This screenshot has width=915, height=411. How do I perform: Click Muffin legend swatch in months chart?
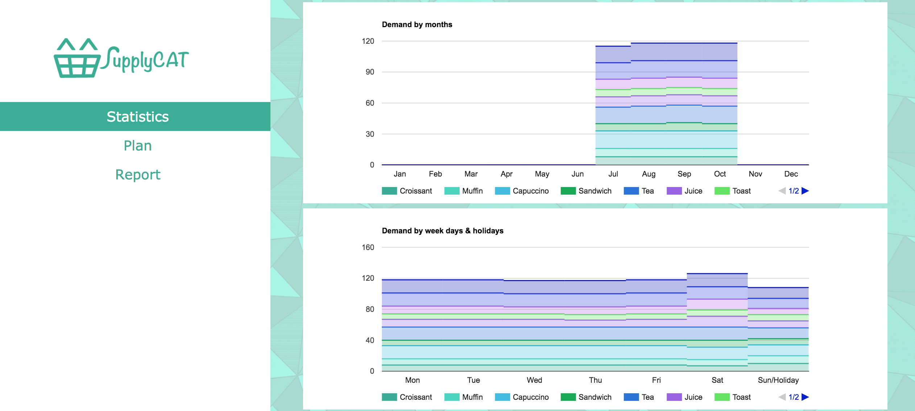pyautogui.click(x=451, y=191)
